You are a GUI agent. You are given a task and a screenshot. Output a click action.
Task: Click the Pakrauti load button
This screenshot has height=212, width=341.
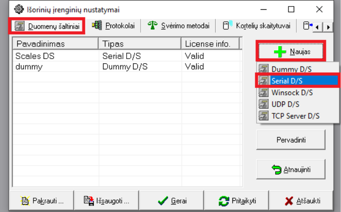[x=42, y=201]
